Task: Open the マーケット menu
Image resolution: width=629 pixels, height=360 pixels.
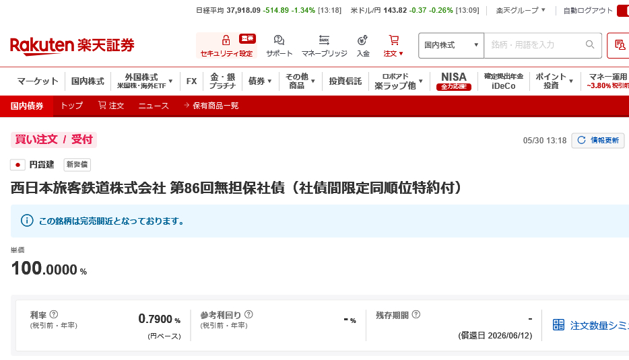Action: [x=38, y=81]
